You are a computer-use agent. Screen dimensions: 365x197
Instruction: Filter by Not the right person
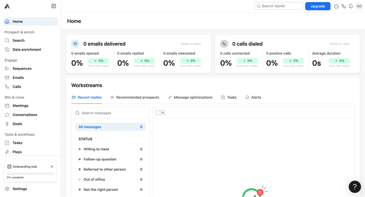click(110, 190)
